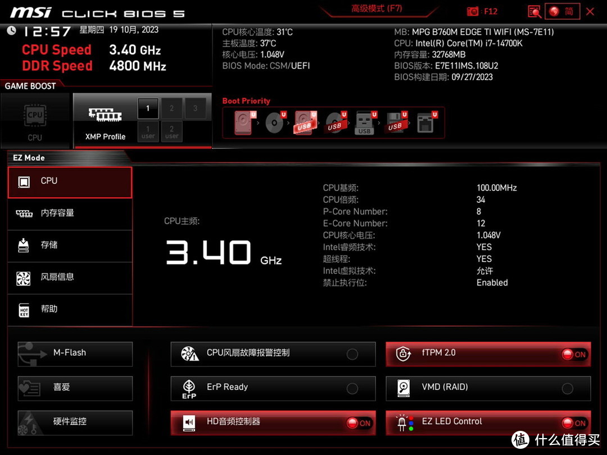The height and width of the screenshot is (455, 607).
Task: Click the speaker icon for HD音频控制器
Action: (189, 423)
